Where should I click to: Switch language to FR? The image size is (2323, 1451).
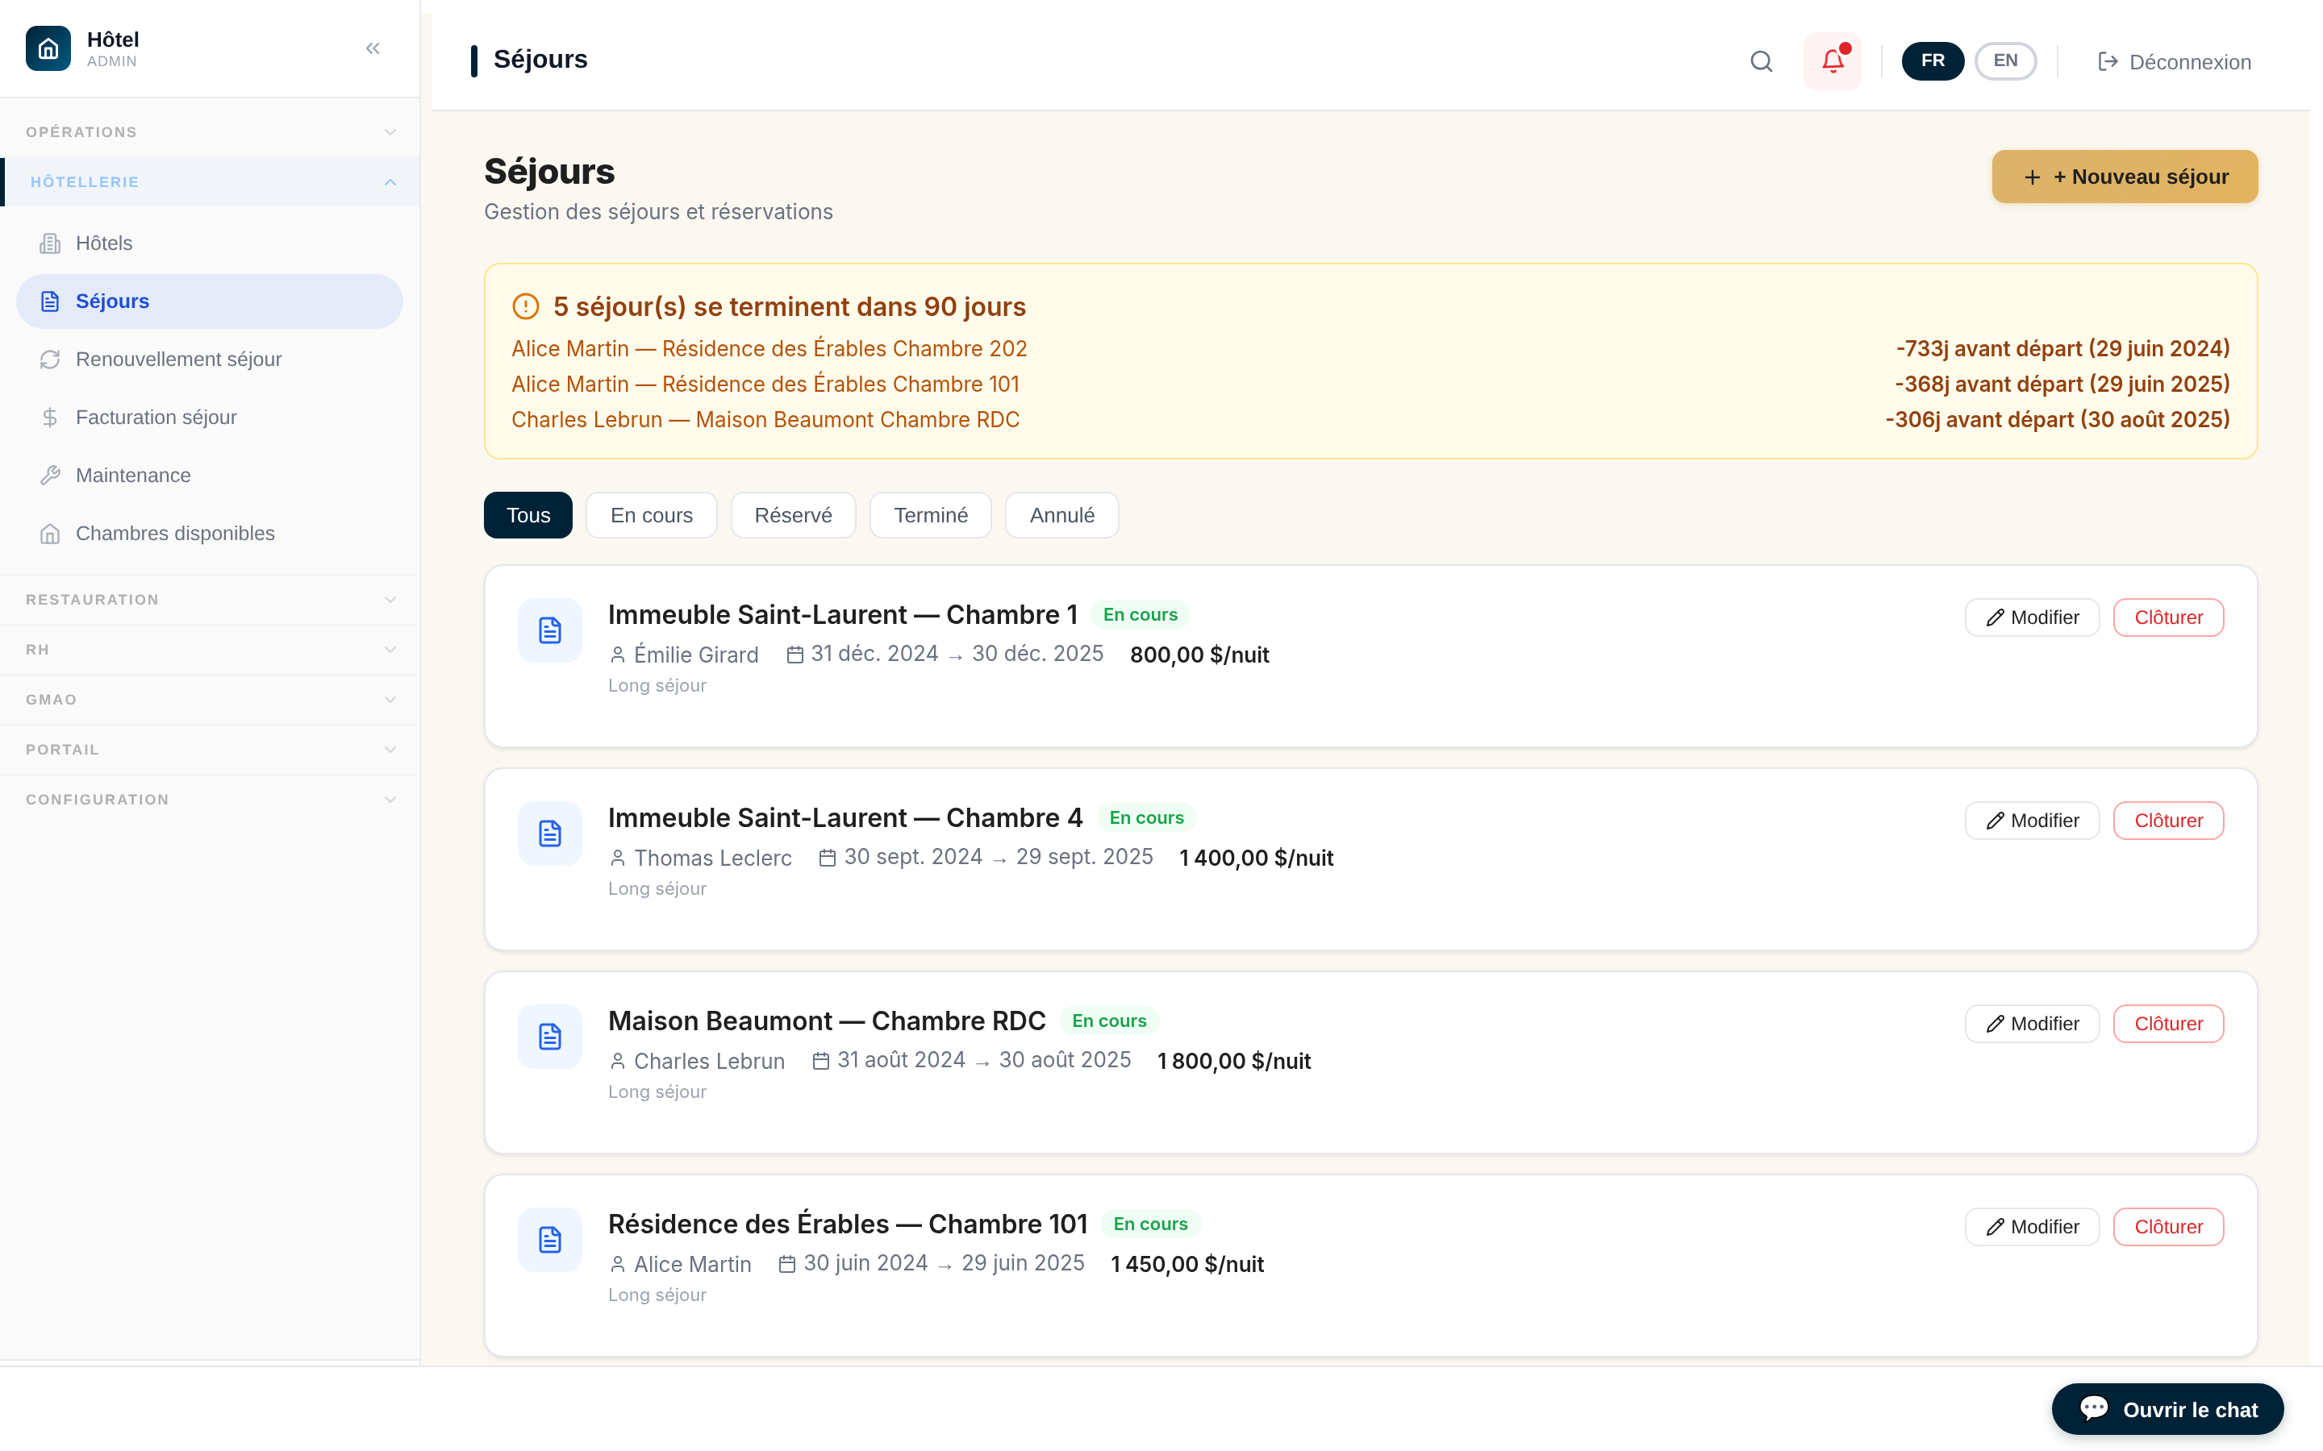pos(1933,61)
